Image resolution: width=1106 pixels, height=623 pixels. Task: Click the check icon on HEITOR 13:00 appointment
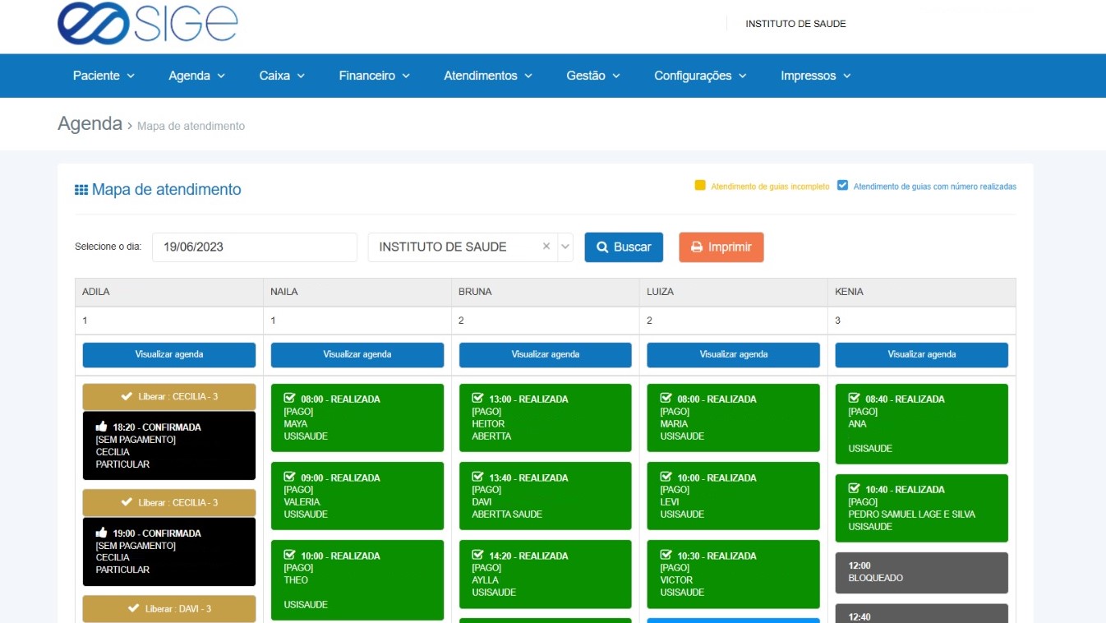click(x=477, y=399)
